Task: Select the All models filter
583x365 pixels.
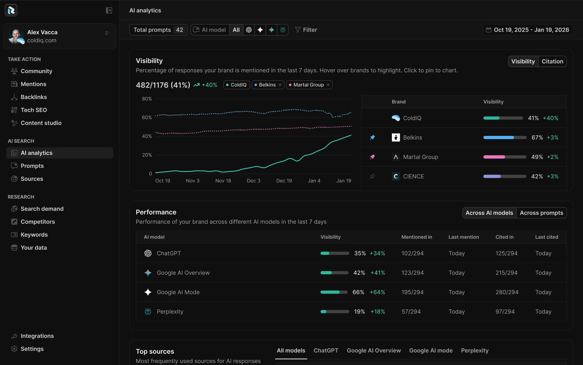Action: [236, 30]
